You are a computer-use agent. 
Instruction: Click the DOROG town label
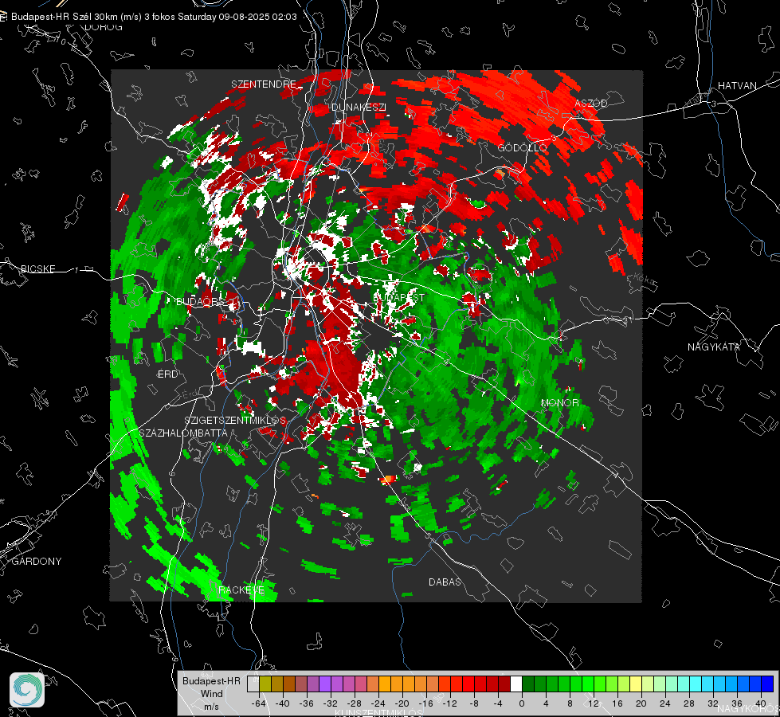(x=104, y=27)
